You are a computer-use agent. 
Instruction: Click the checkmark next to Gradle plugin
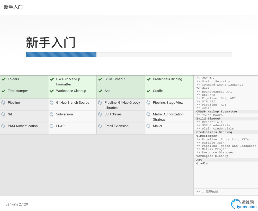click(149, 91)
